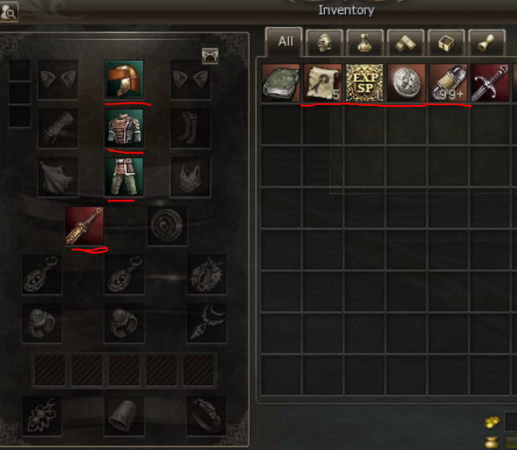517x450 pixels.
Task: Select the silver coin medallion item
Action: click(406, 83)
